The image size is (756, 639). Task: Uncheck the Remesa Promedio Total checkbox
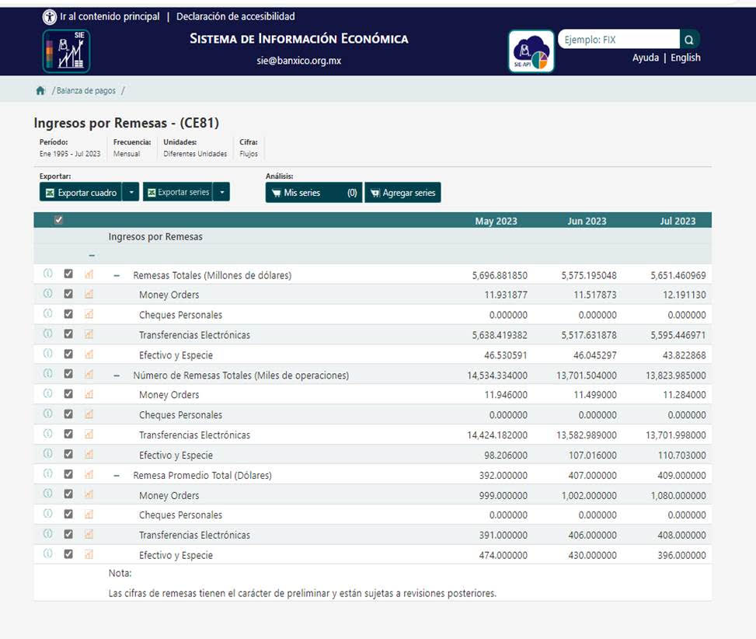68,474
